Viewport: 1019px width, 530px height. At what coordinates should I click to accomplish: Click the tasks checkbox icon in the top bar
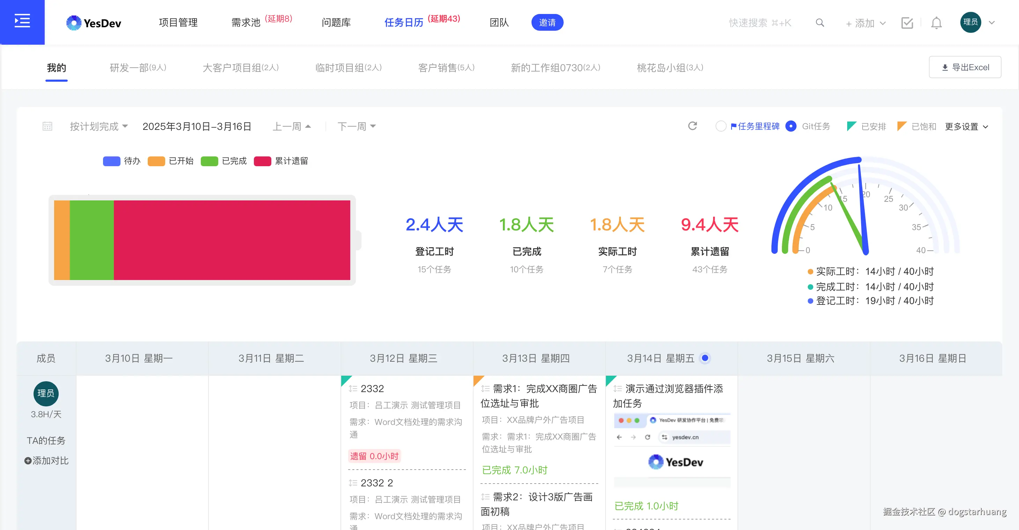tap(908, 23)
